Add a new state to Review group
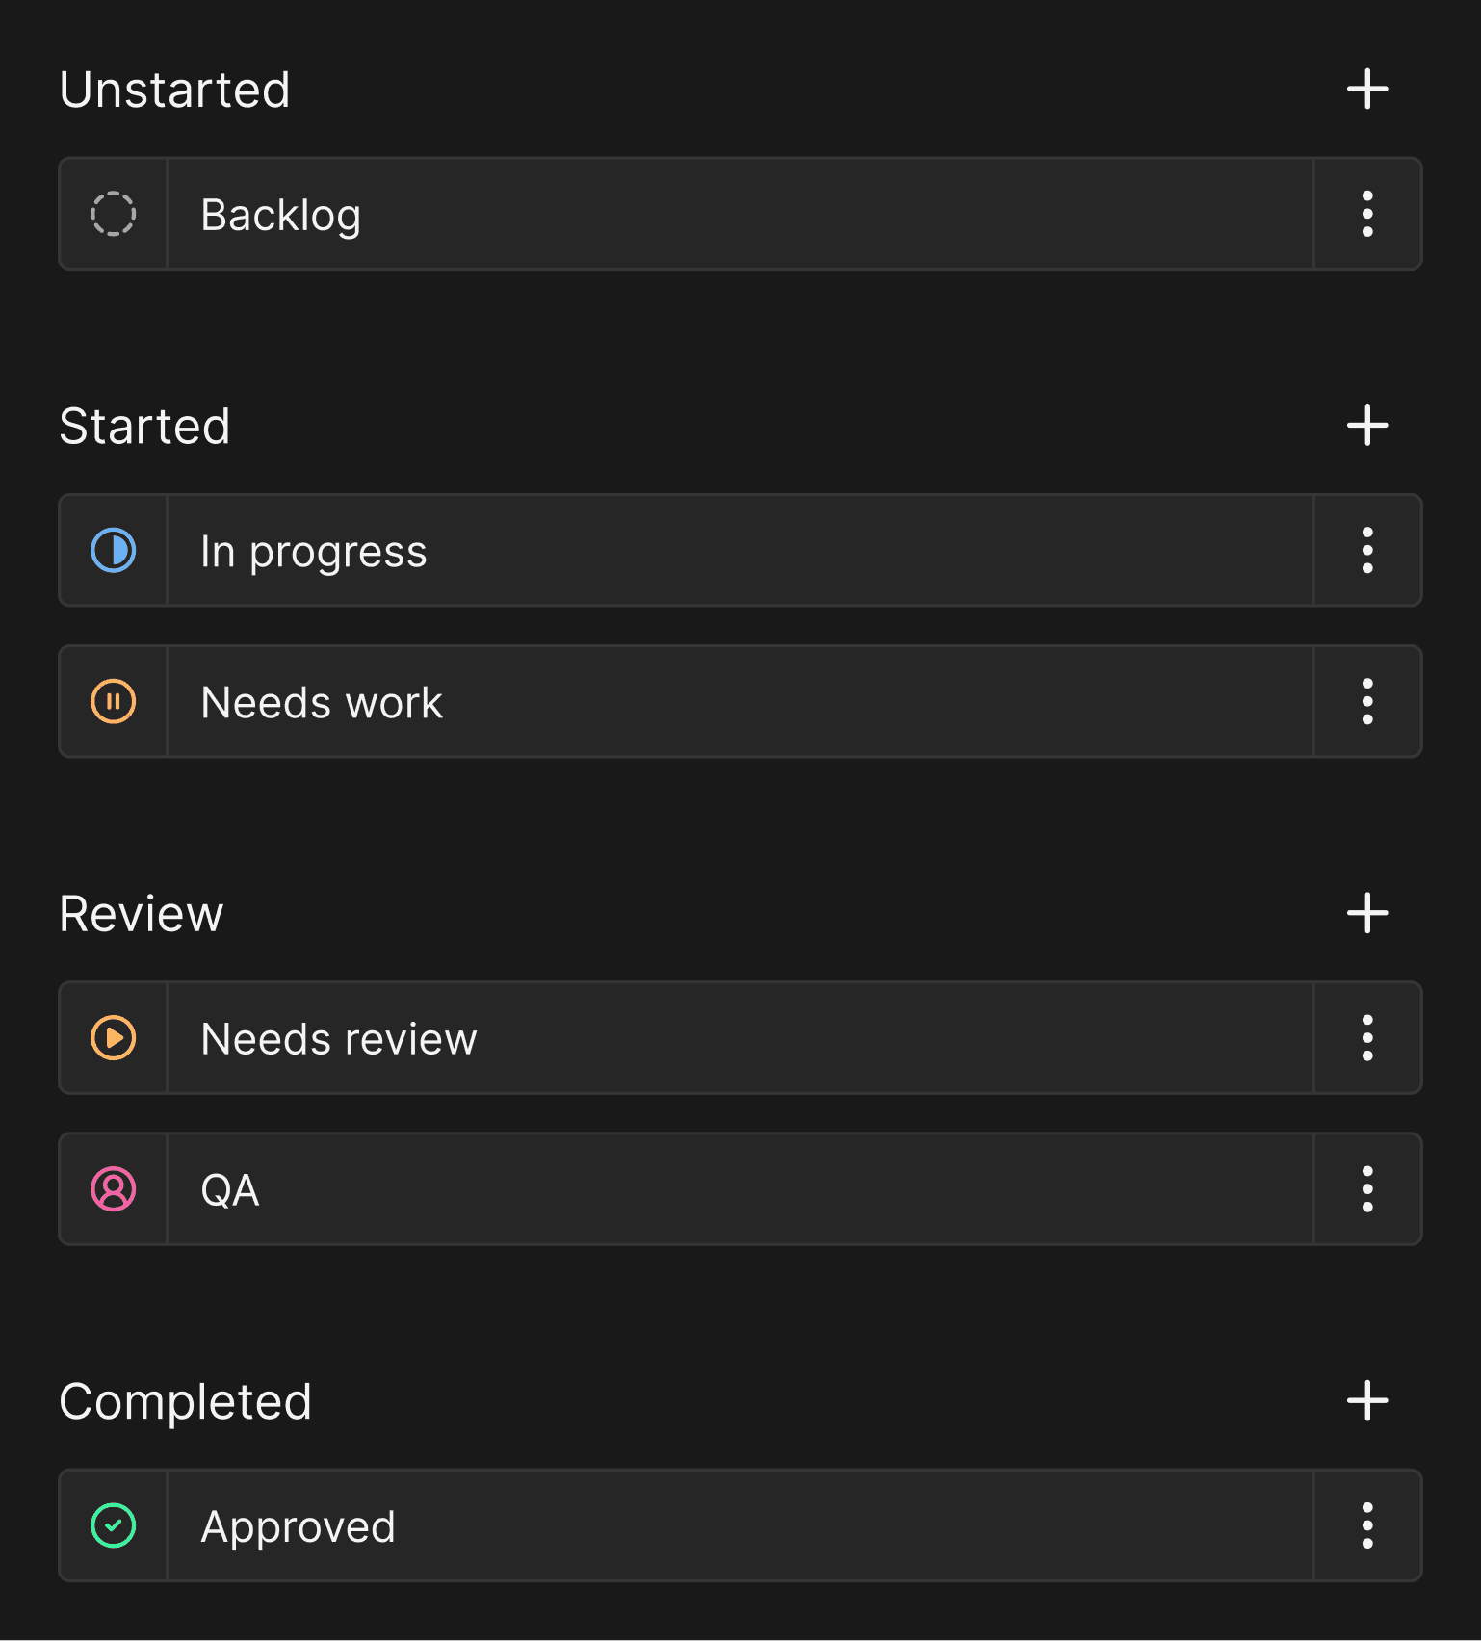 click(x=1367, y=913)
